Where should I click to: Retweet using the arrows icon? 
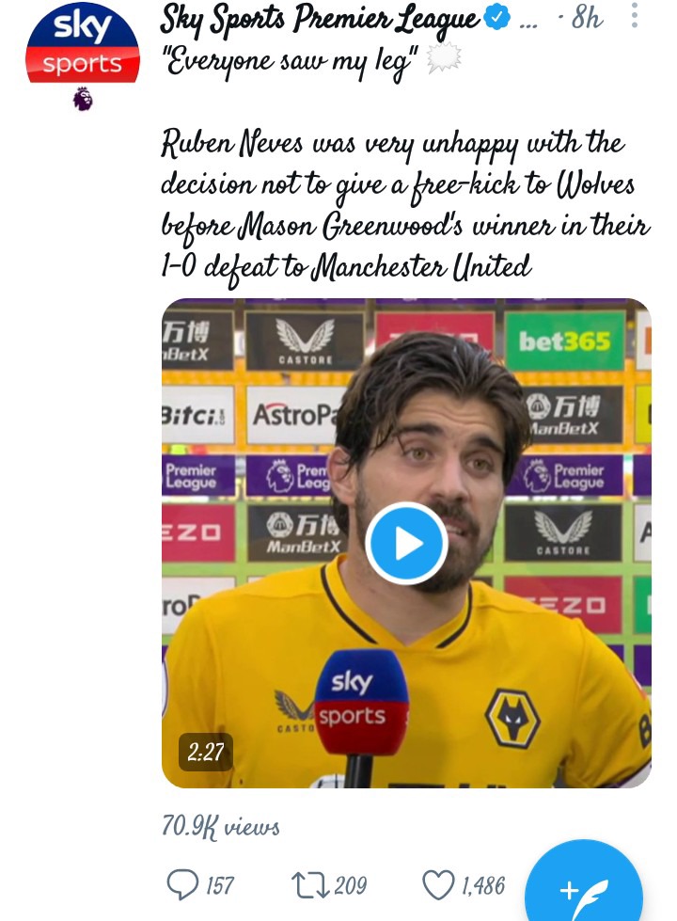(x=310, y=885)
